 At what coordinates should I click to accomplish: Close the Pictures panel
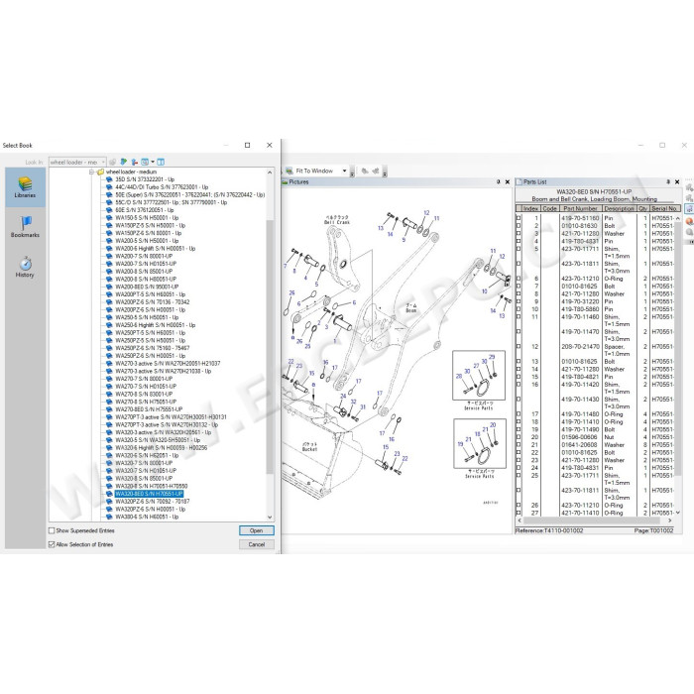pos(508,181)
